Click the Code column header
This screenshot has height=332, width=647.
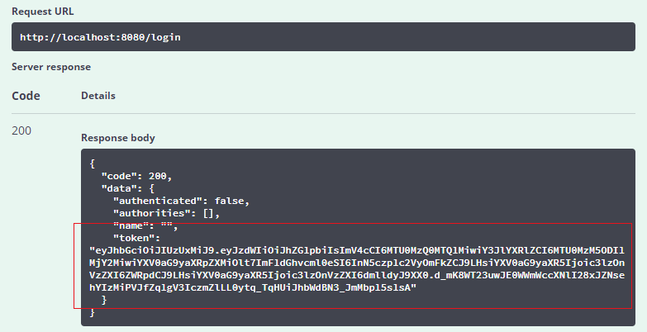26,96
